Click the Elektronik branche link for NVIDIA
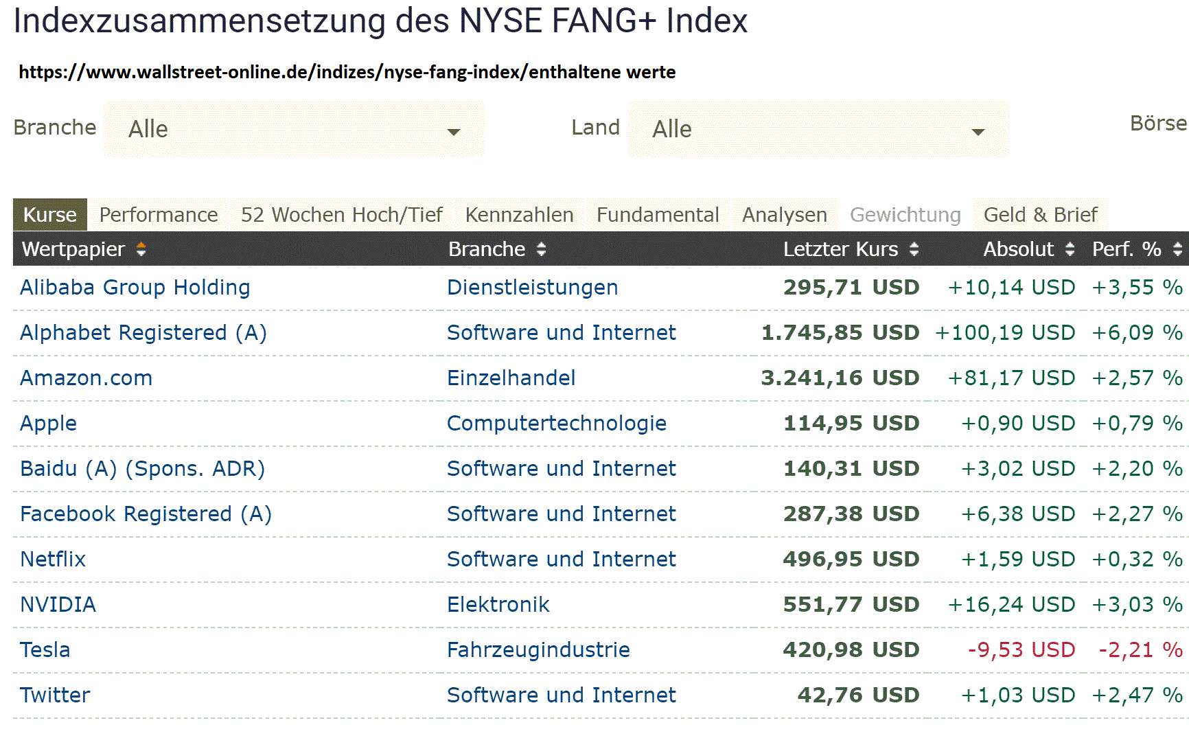 pos(498,604)
